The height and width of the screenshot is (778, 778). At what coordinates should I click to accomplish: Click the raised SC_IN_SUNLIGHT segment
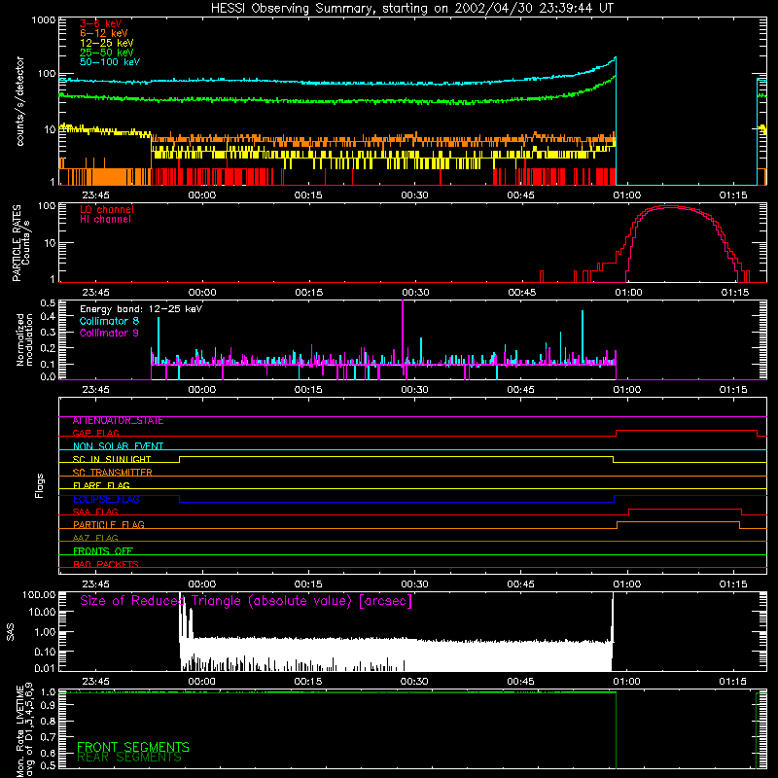pos(397,457)
